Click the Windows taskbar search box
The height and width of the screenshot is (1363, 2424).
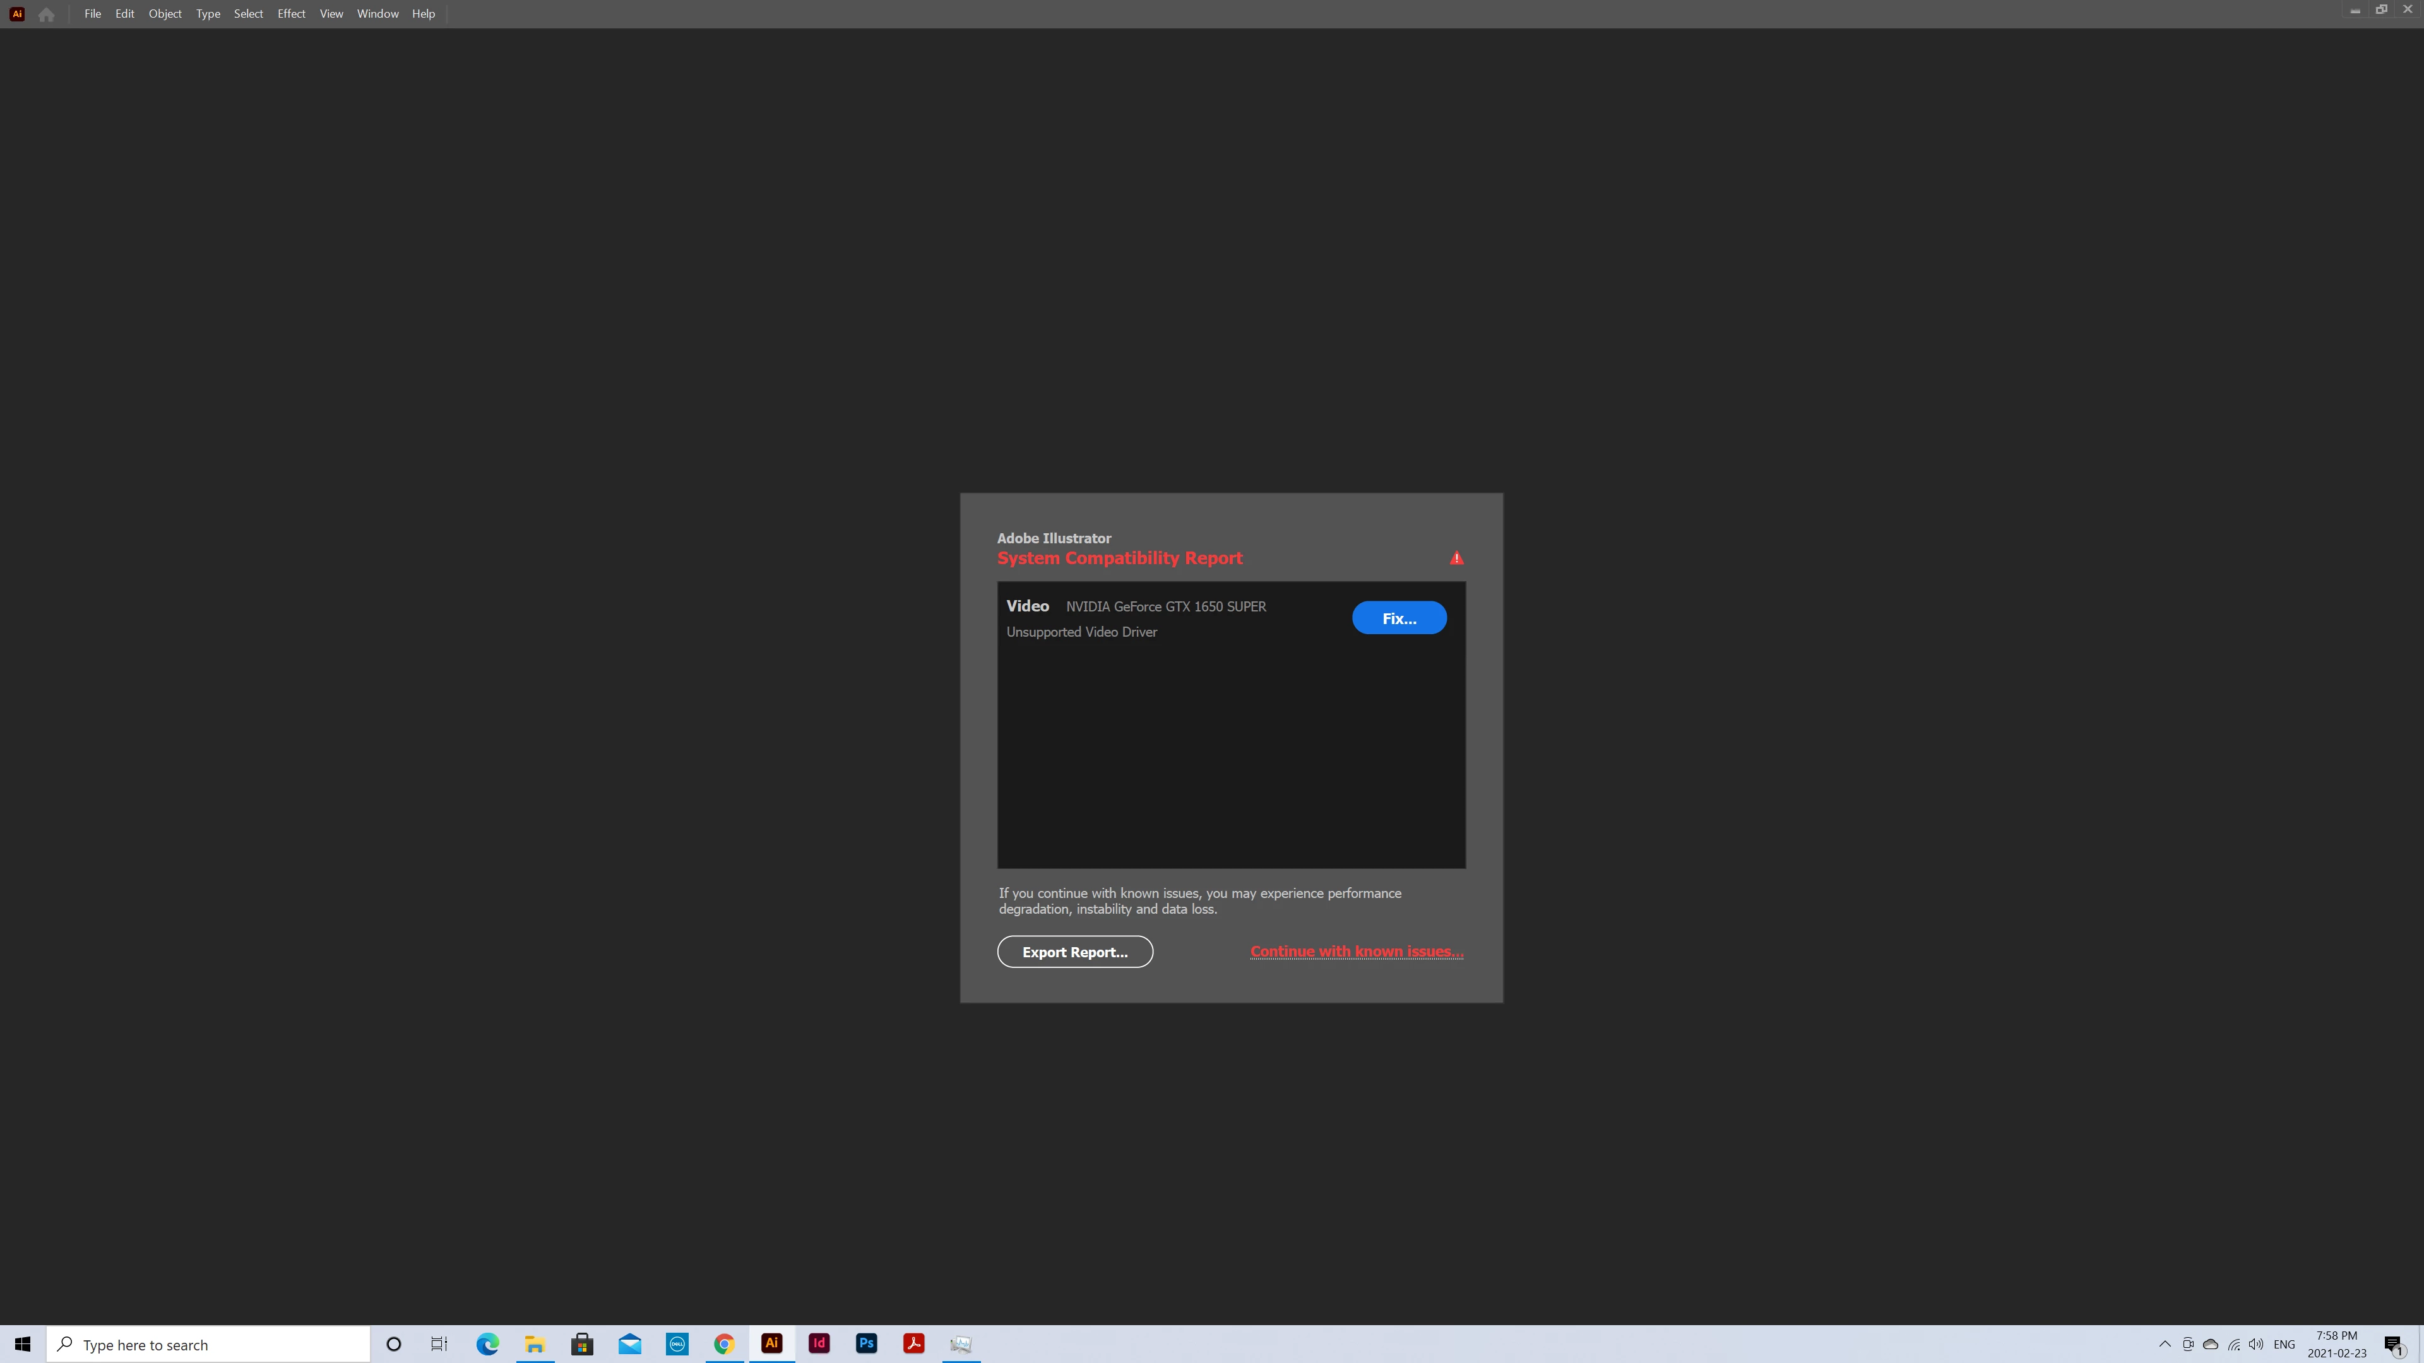[209, 1344]
